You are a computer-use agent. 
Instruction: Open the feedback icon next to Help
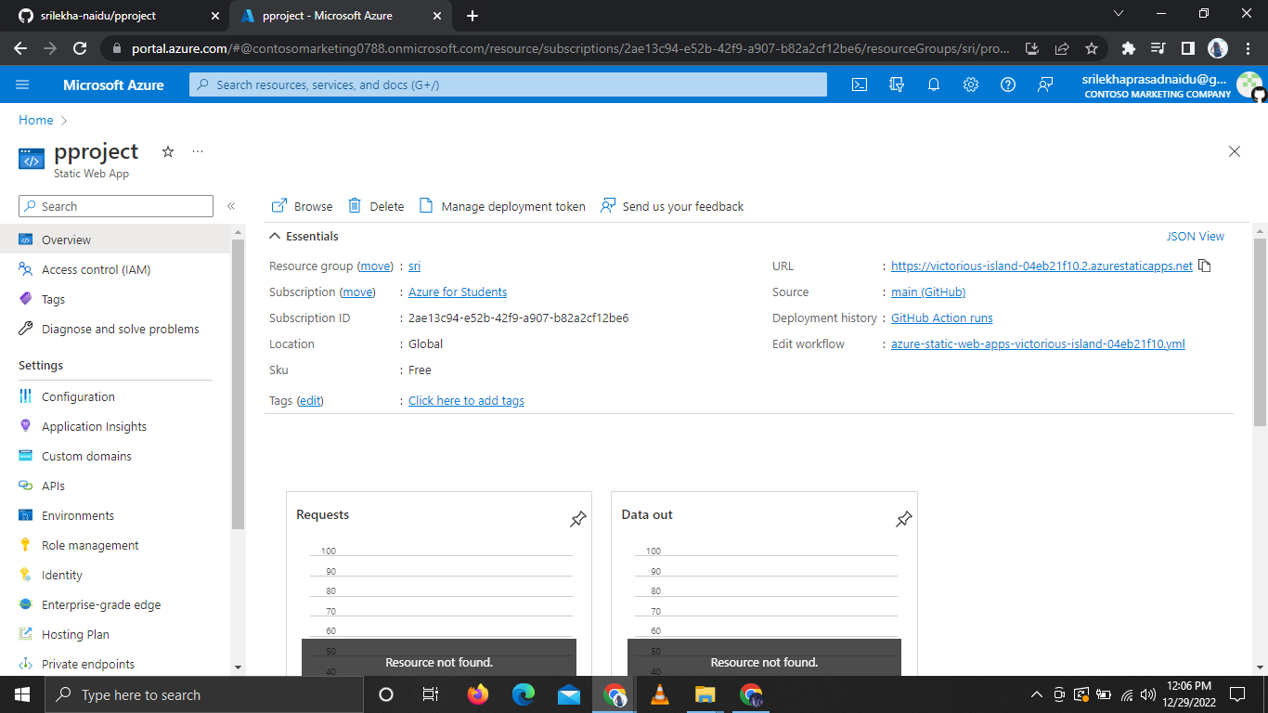point(1045,84)
